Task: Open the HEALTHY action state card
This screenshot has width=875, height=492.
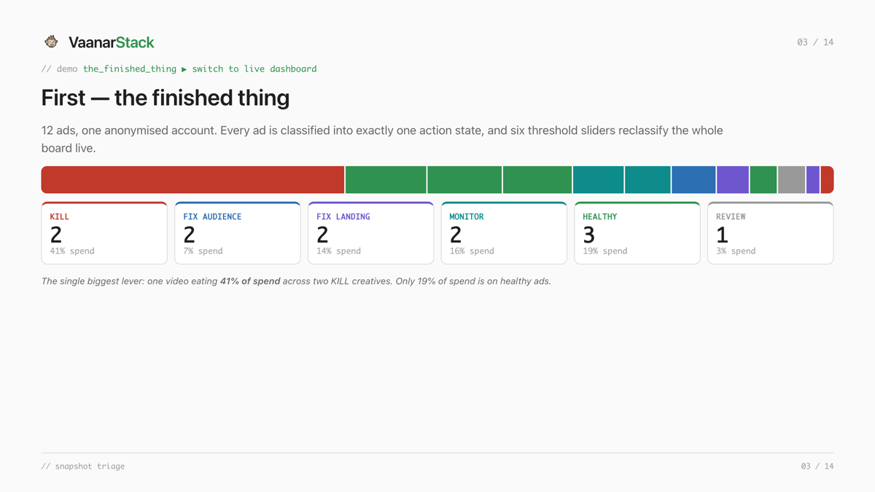Action: point(637,233)
